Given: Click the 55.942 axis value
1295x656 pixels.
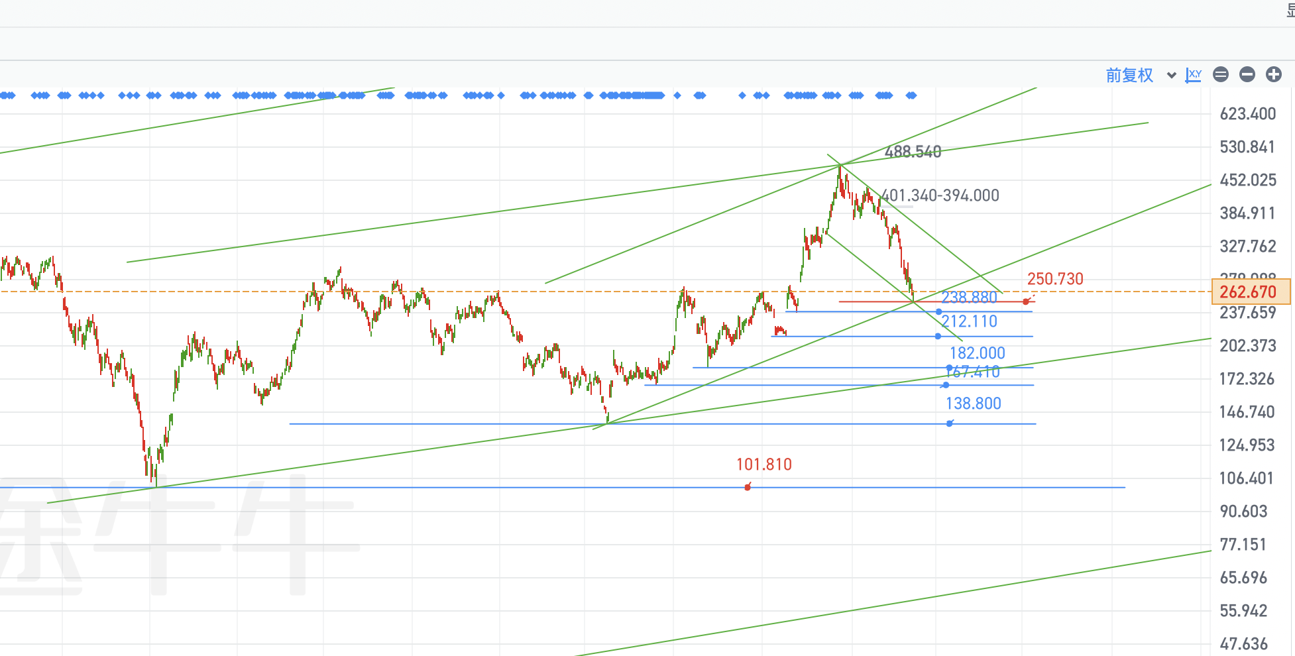Looking at the screenshot, I should (x=1243, y=611).
